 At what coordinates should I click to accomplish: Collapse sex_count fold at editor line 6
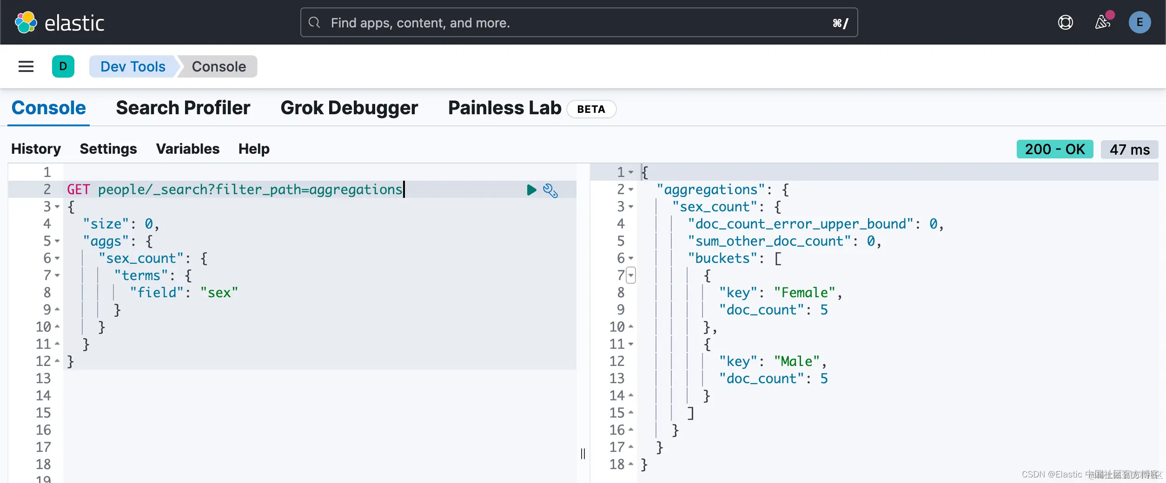[57, 258]
